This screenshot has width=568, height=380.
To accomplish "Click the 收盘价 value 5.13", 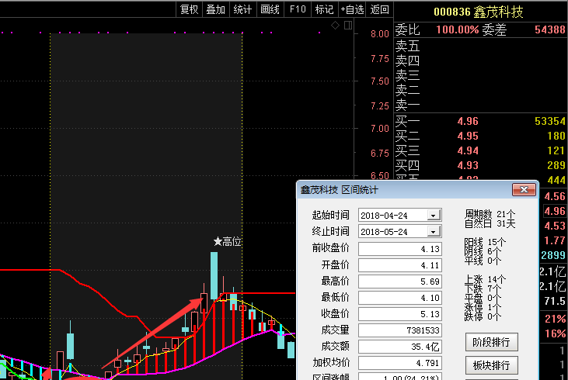I will (400, 314).
